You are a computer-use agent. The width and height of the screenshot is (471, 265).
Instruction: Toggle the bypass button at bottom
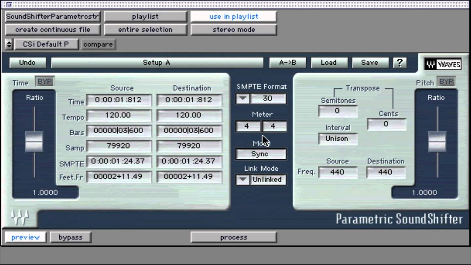[x=70, y=237]
